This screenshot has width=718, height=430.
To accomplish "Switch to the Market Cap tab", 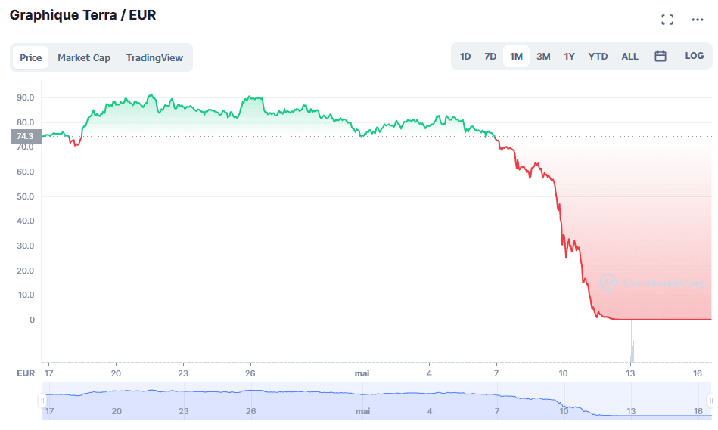I will pos(84,57).
